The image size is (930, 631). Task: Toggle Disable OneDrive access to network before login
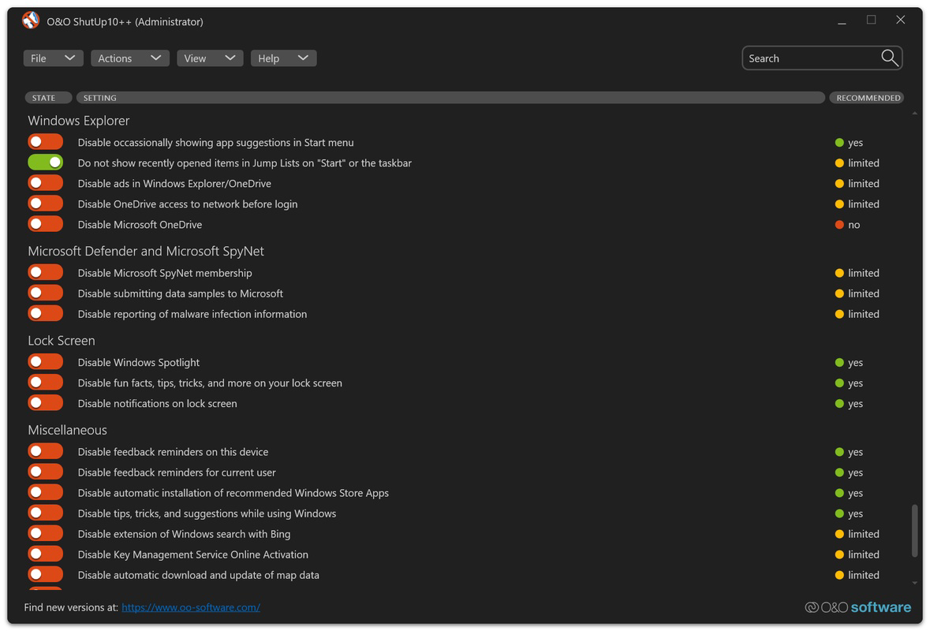(x=45, y=203)
